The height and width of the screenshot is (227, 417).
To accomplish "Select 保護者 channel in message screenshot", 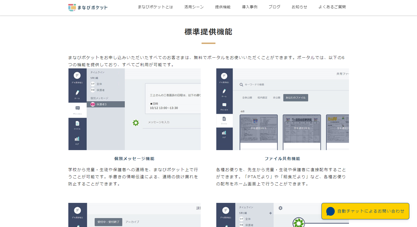I will (x=98, y=90).
